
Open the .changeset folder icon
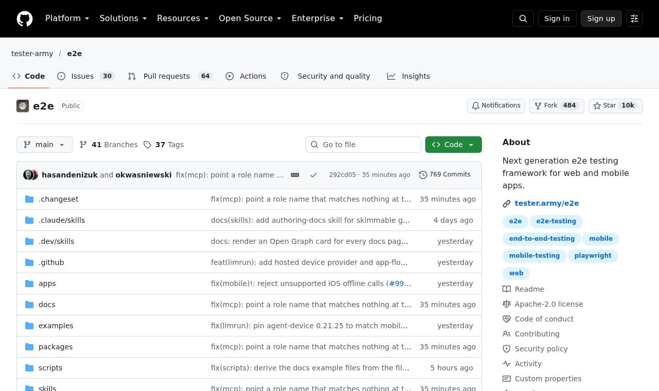click(x=29, y=199)
